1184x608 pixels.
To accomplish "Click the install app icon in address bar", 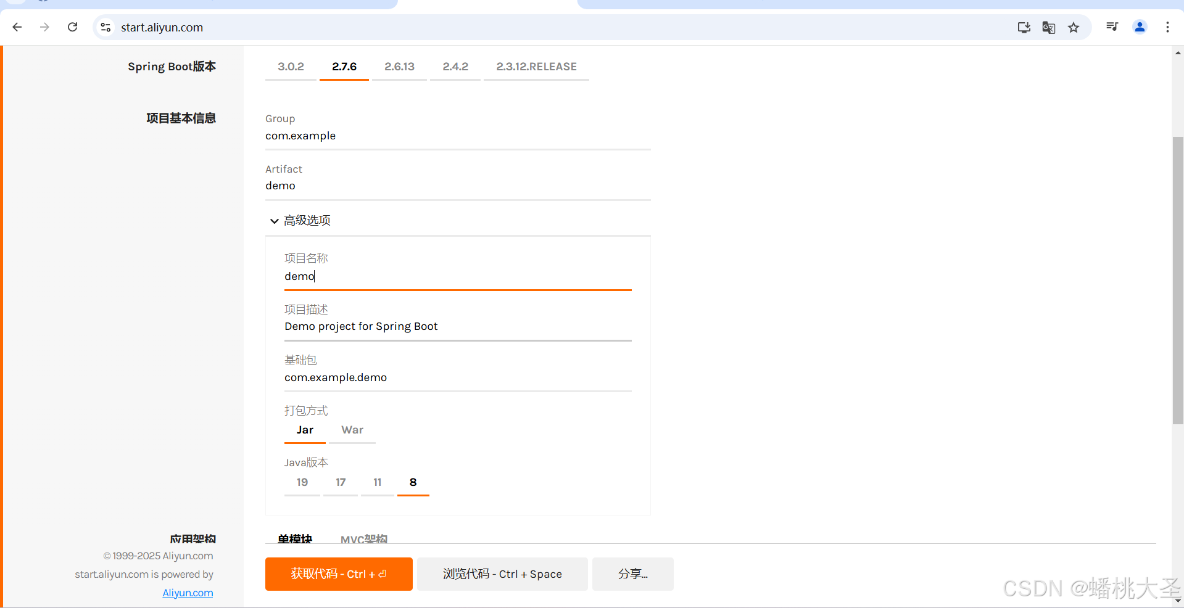I will click(1024, 27).
